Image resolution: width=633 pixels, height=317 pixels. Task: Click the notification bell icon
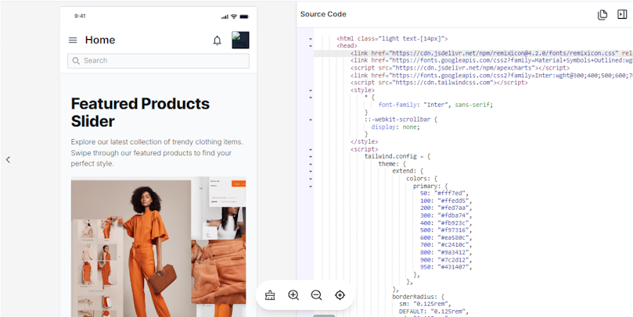[218, 41]
